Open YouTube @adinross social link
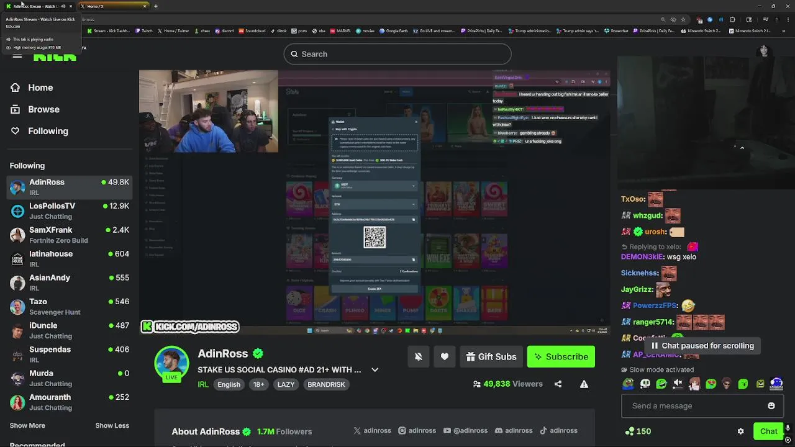This screenshot has width=795, height=447. coord(465,430)
